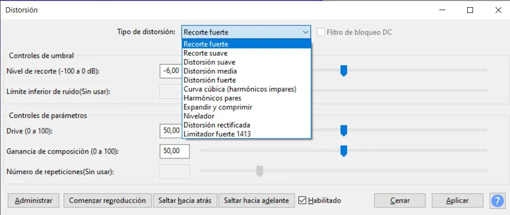Choose Distorsión suave option
The height and width of the screenshot is (215, 510).
209,62
